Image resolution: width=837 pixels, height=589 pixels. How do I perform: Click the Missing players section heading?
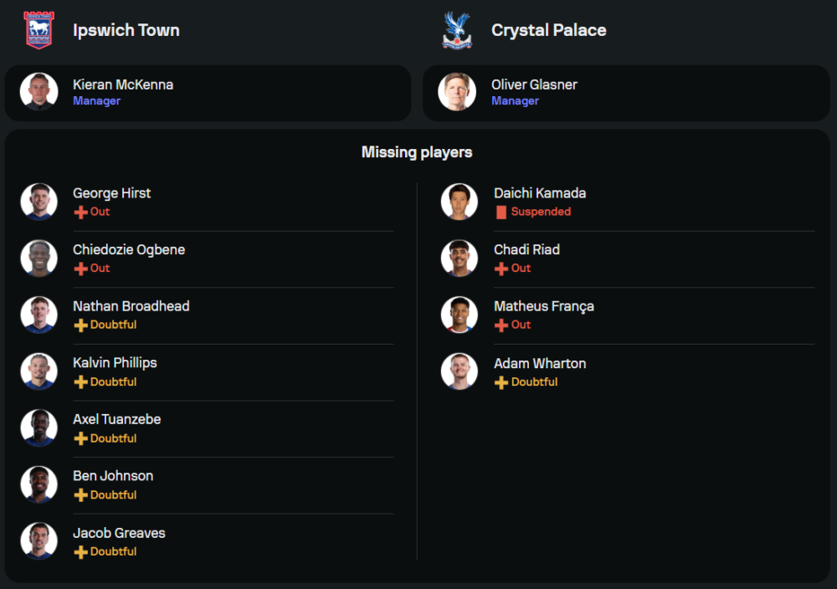[x=417, y=152]
